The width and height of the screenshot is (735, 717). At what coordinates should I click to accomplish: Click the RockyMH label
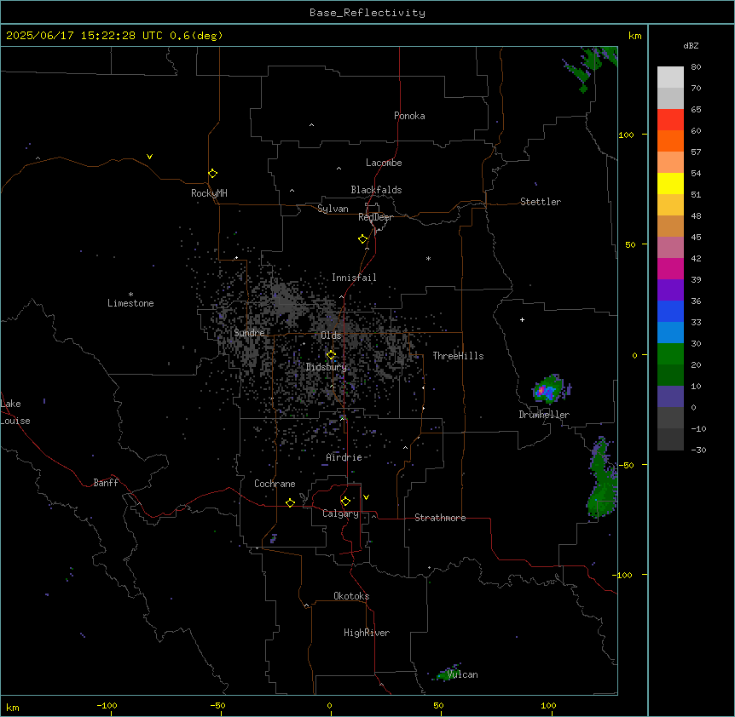(209, 193)
